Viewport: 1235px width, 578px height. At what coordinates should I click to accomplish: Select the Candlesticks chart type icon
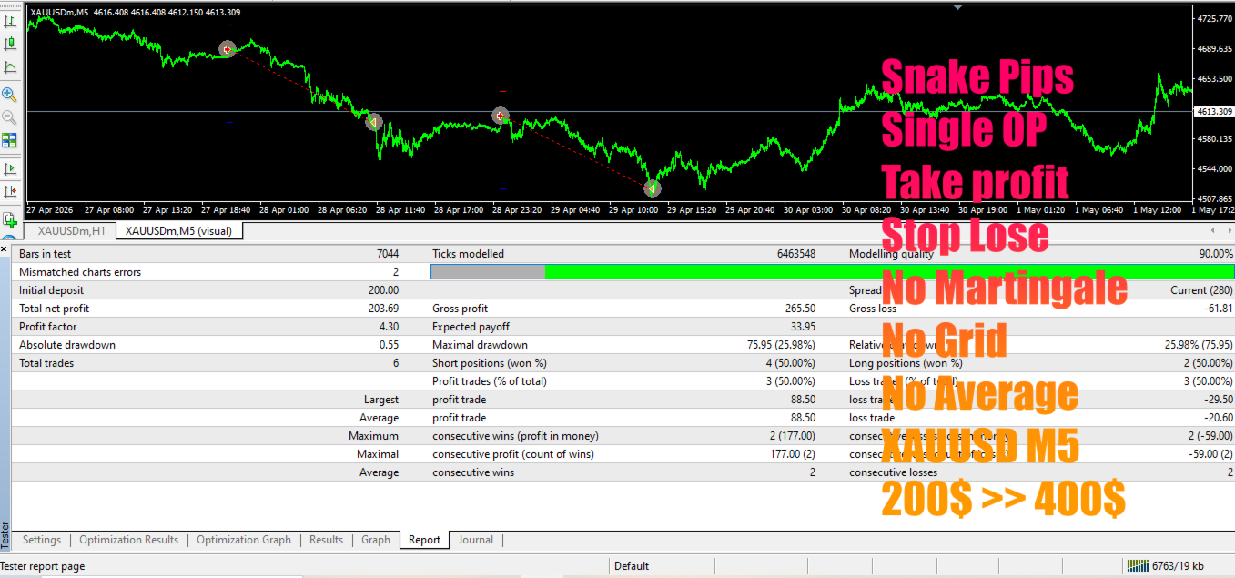tap(10, 43)
